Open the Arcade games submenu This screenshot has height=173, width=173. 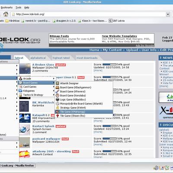point(37,79)
